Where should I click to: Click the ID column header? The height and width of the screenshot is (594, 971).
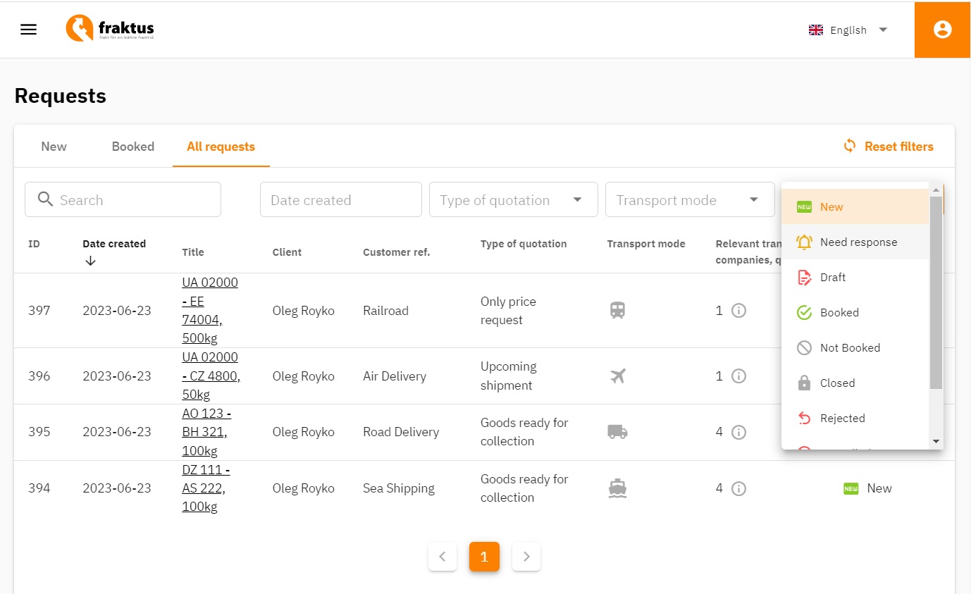coord(34,244)
